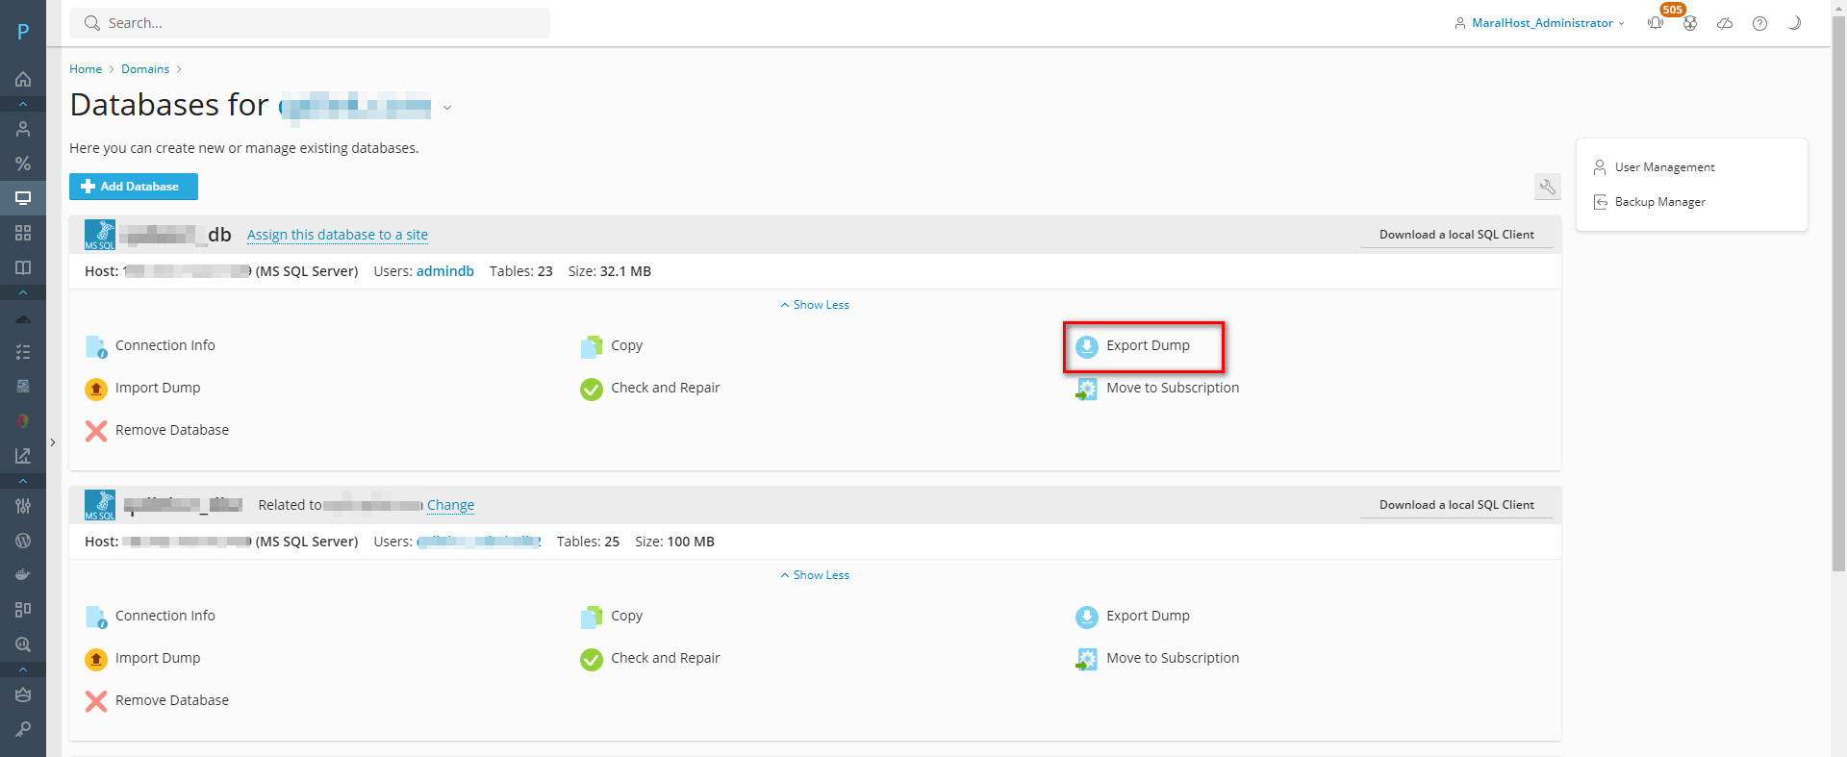Screen dimensions: 1847x757
Task: Open the help question mark icon
Action: click(1759, 23)
